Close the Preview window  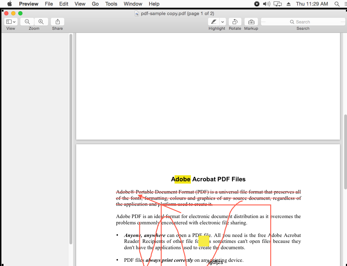pos(6,13)
